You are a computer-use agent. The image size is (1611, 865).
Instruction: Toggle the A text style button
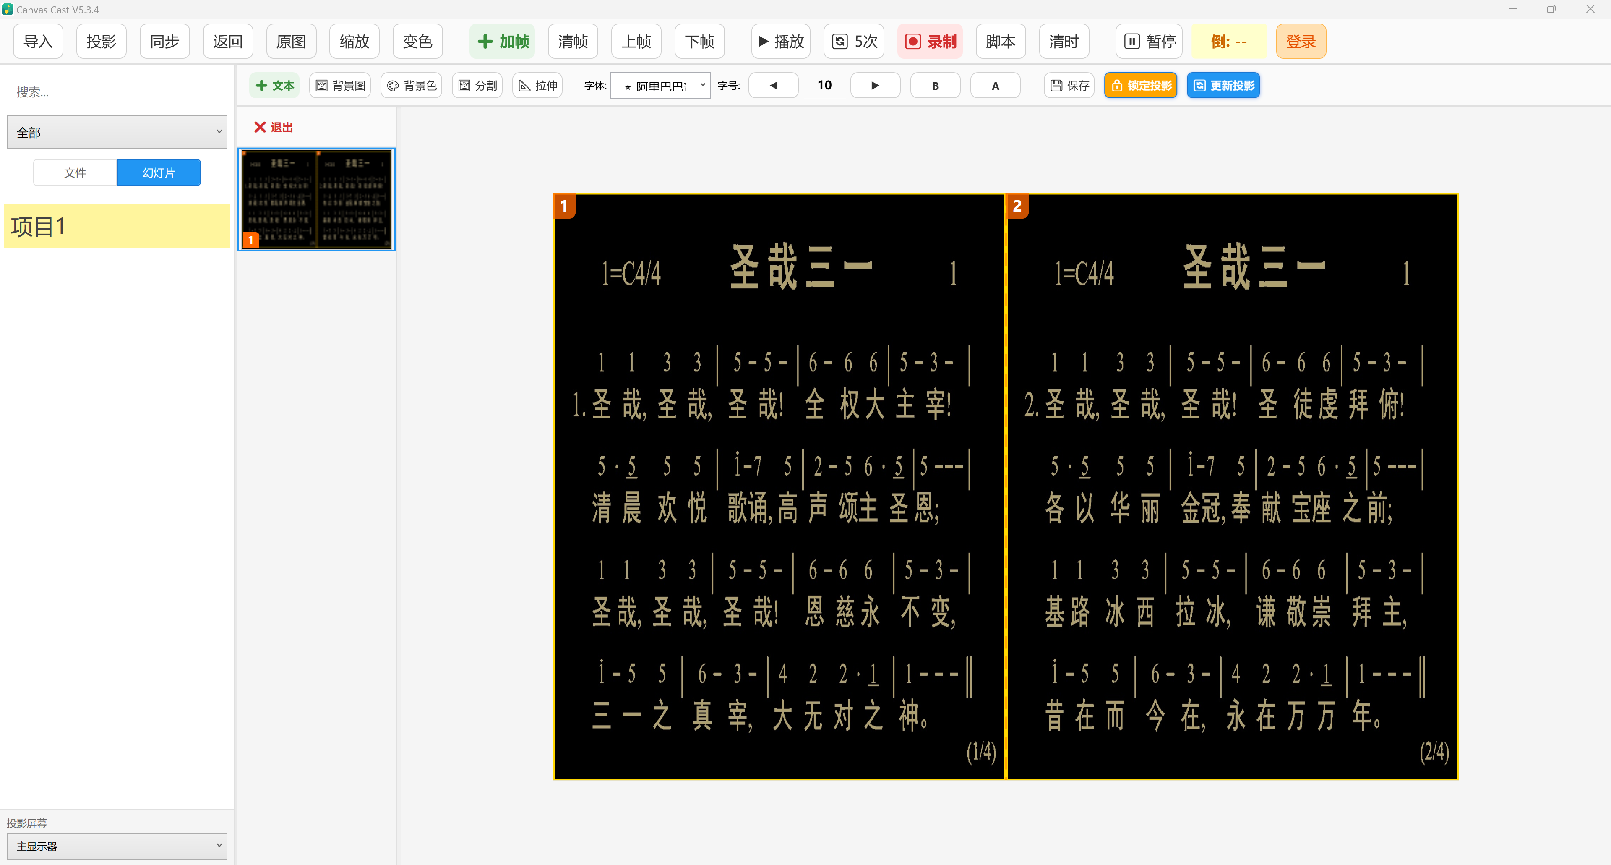[995, 85]
